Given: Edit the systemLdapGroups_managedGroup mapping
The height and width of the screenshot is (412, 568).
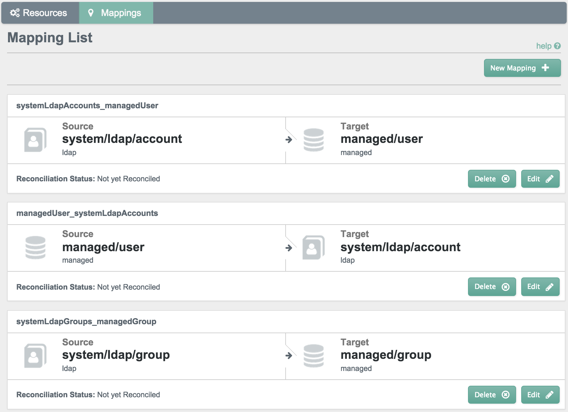Looking at the screenshot, I should pyautogui.click(x=540, y=395).
